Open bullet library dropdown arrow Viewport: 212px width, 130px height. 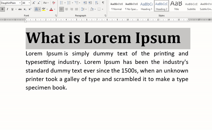65,3
